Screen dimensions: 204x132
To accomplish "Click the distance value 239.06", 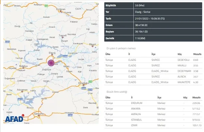I will (x=196, y=103).
